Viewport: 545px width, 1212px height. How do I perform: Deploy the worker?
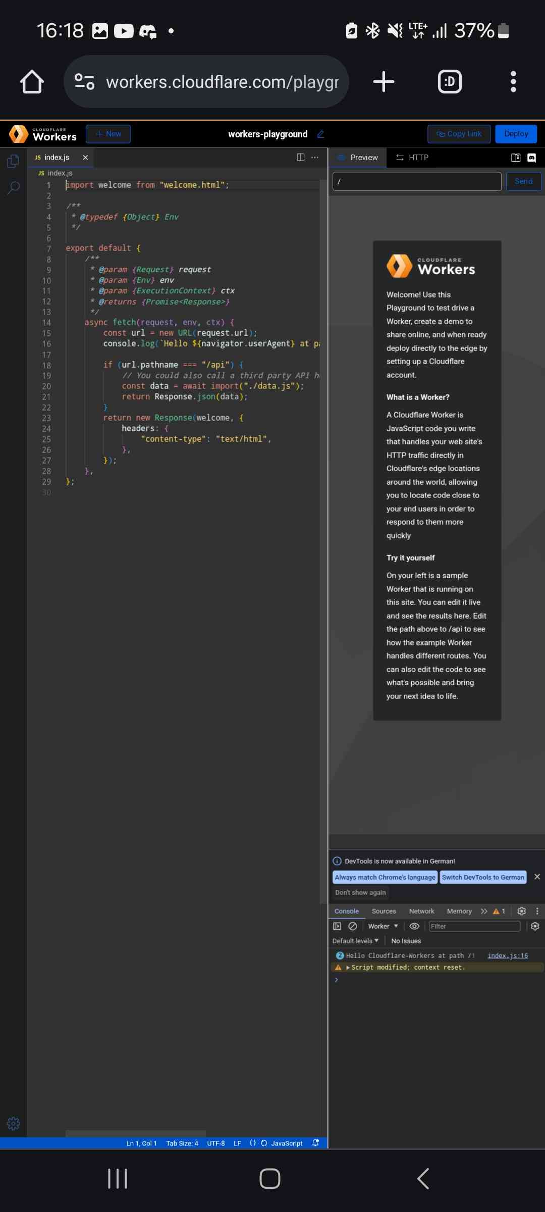pyautogui.click(x=516, y=134)
